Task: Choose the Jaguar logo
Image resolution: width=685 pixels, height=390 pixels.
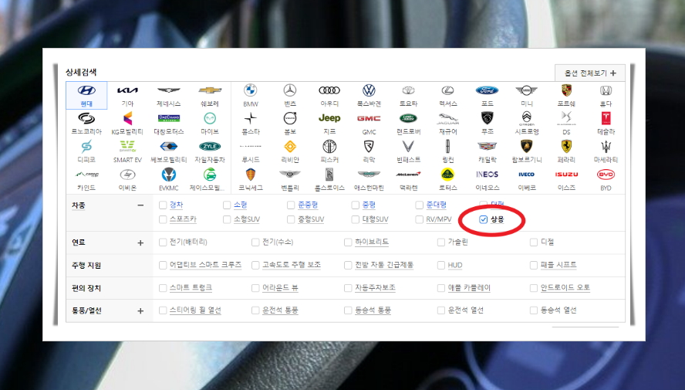Action: pyautogui.click(x=447, y=118)
